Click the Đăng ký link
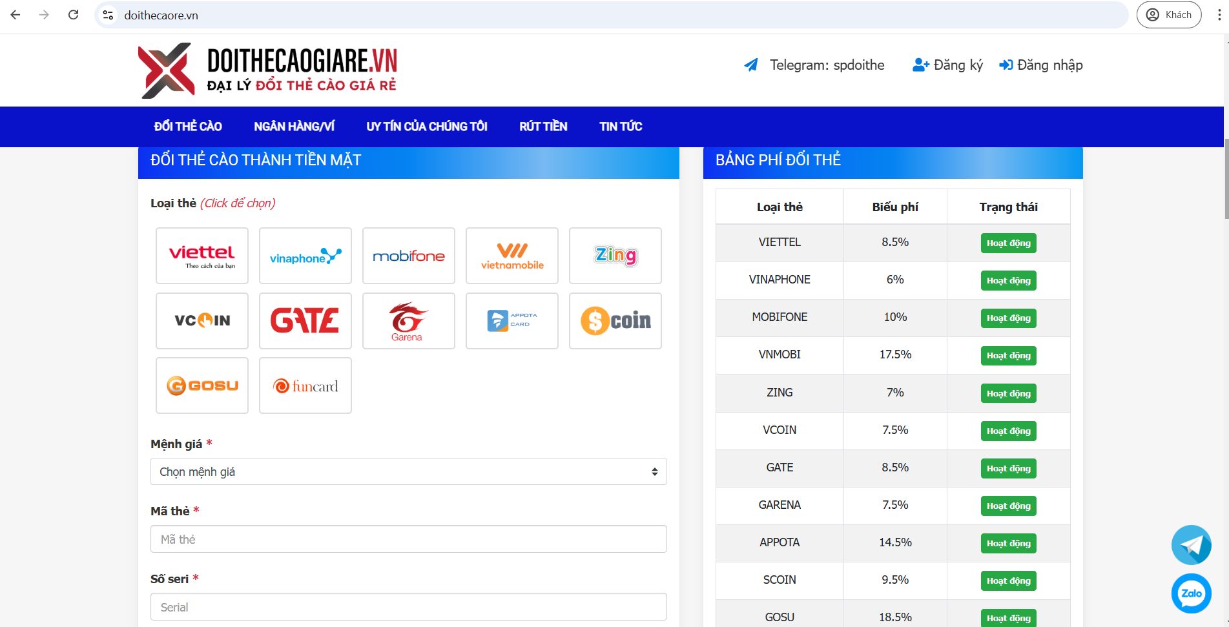This screenshot has width=1229, height=627. (x=947, y=65)
